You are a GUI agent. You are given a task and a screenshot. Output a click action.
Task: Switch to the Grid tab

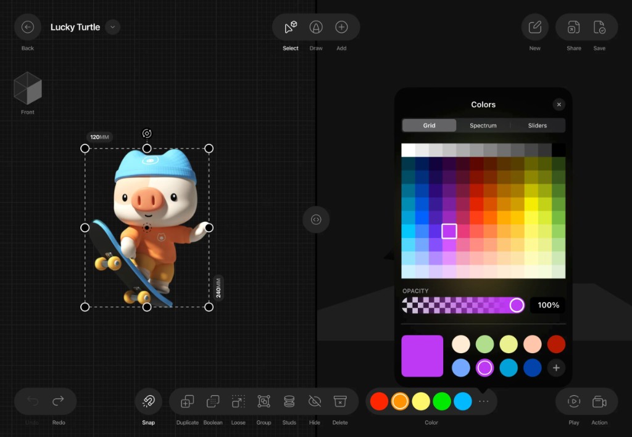pyautogui.click(x=430, y=125)
